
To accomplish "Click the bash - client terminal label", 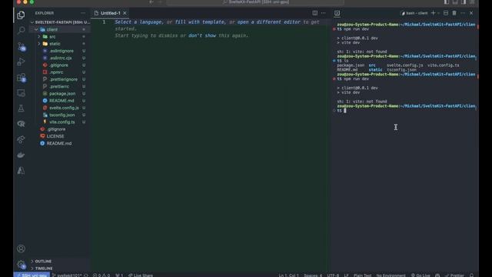I will coord(414,13).
